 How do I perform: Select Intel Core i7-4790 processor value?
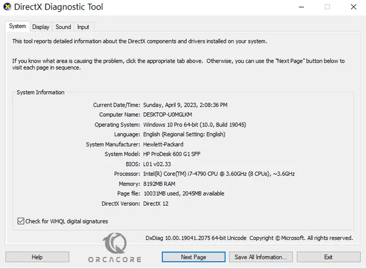tap(219, 174)
